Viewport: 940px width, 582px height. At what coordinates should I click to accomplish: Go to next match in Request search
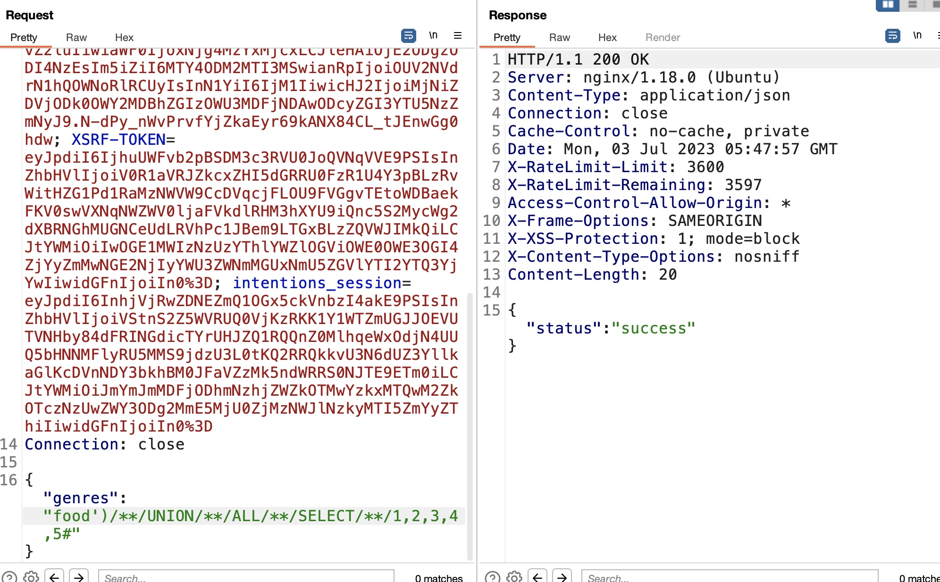tap(79, 577)
